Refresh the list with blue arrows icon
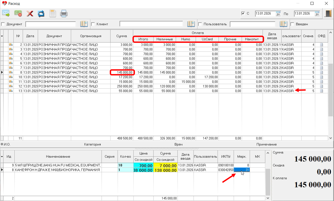Screen dimensions: 334x201 click(41, 13)
